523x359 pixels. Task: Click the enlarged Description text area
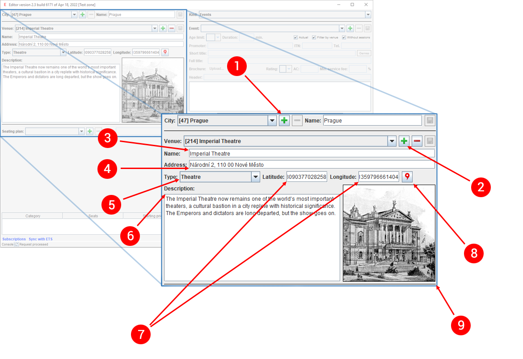pos(252,237)
